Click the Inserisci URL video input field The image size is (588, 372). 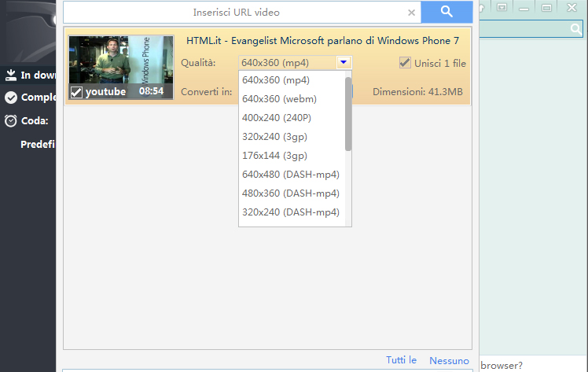point(236,13)
